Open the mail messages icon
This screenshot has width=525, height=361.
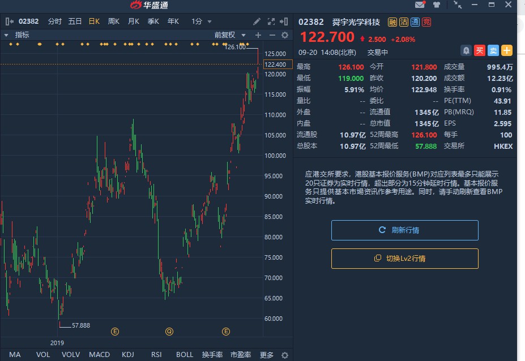point(420,5)
